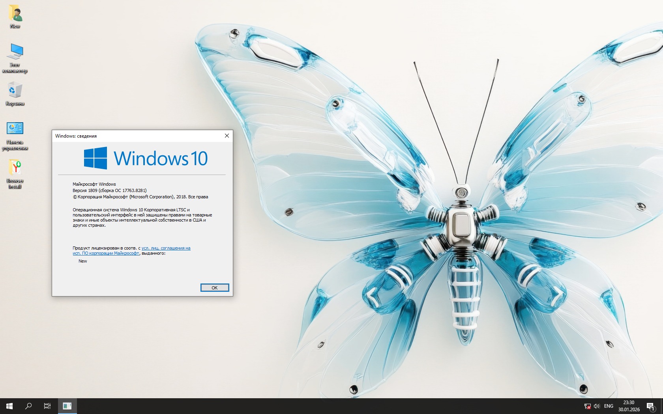The image size is (663, 414).
Task: Click the volume speaker tray icon
Action: point(597,406)
